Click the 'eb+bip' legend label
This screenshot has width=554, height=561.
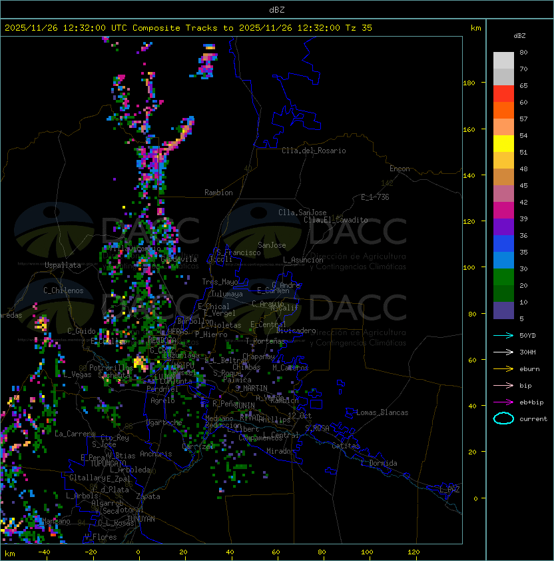[531, 402]
